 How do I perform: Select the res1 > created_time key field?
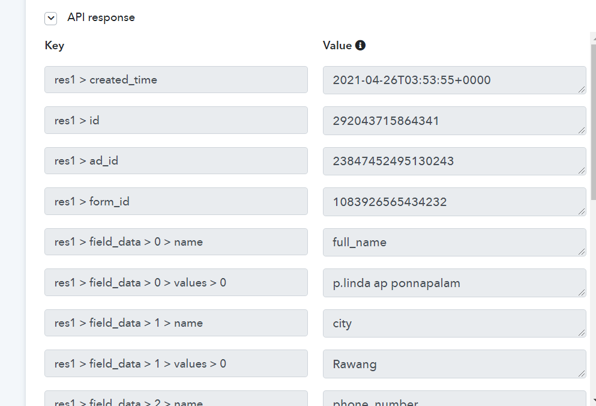click(x=176, y=79)
